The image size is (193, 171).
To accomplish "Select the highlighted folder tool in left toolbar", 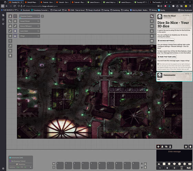I will (x=15, y=36).
